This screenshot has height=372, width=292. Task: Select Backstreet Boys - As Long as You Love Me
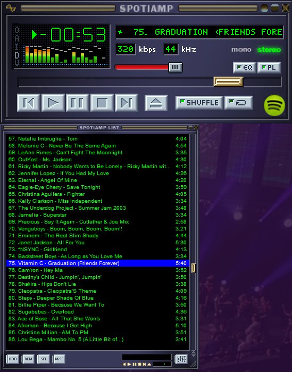pos(98,256)
